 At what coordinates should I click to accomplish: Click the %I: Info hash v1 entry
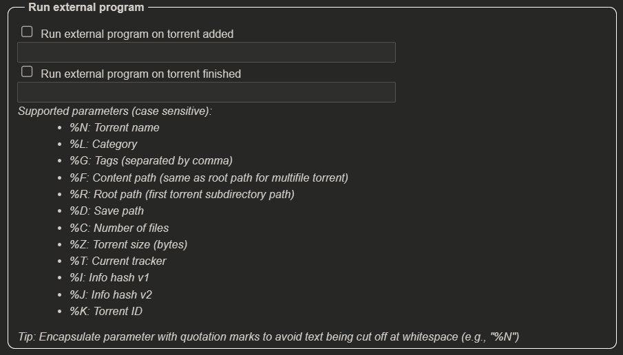109,277
